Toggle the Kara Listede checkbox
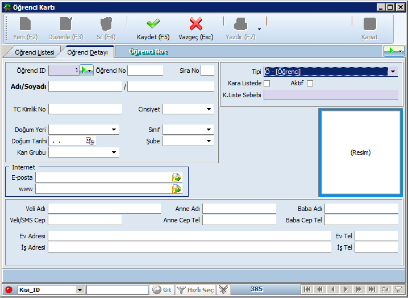 (x=267, y=83)
